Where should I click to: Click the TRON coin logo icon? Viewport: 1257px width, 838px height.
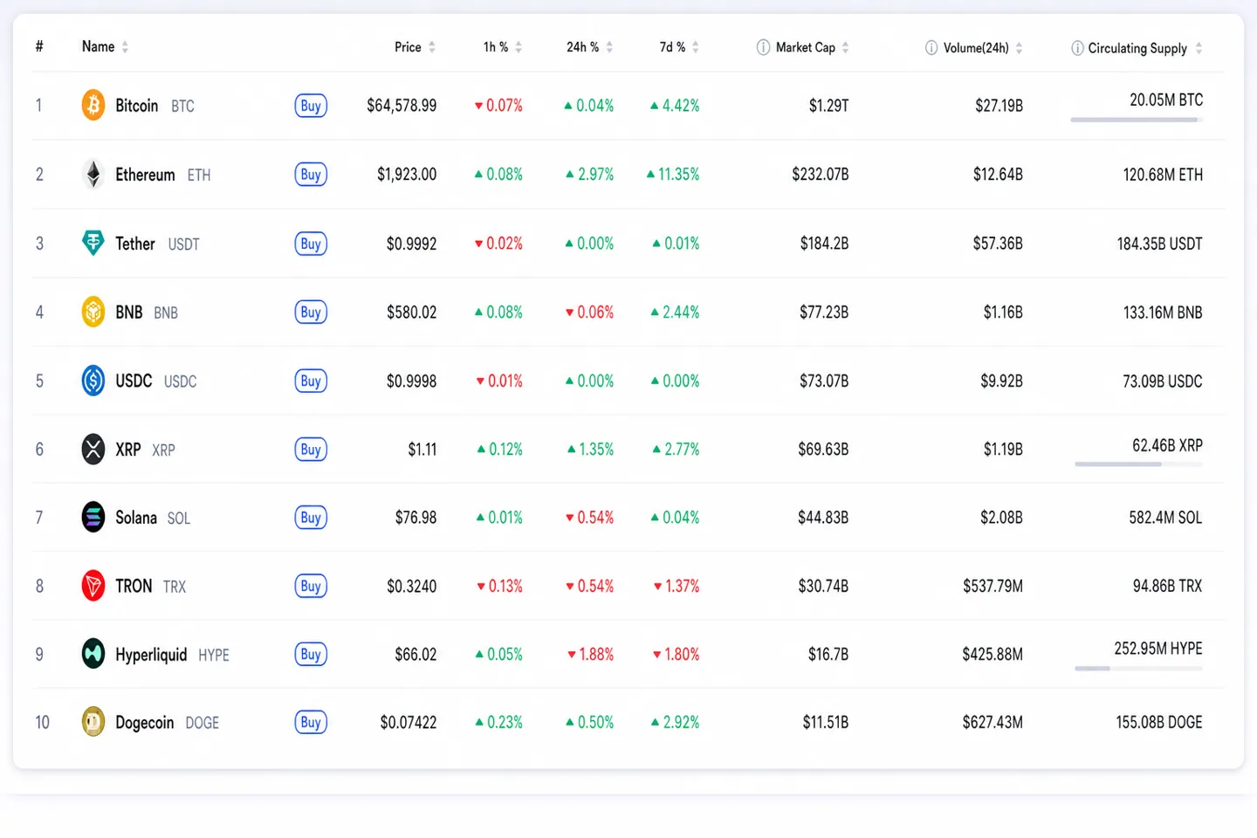pos(93,586)
